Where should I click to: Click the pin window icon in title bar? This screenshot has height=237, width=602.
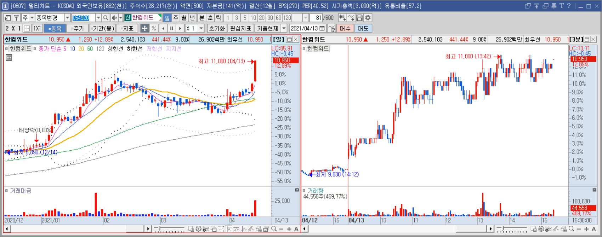click(553, 6)
